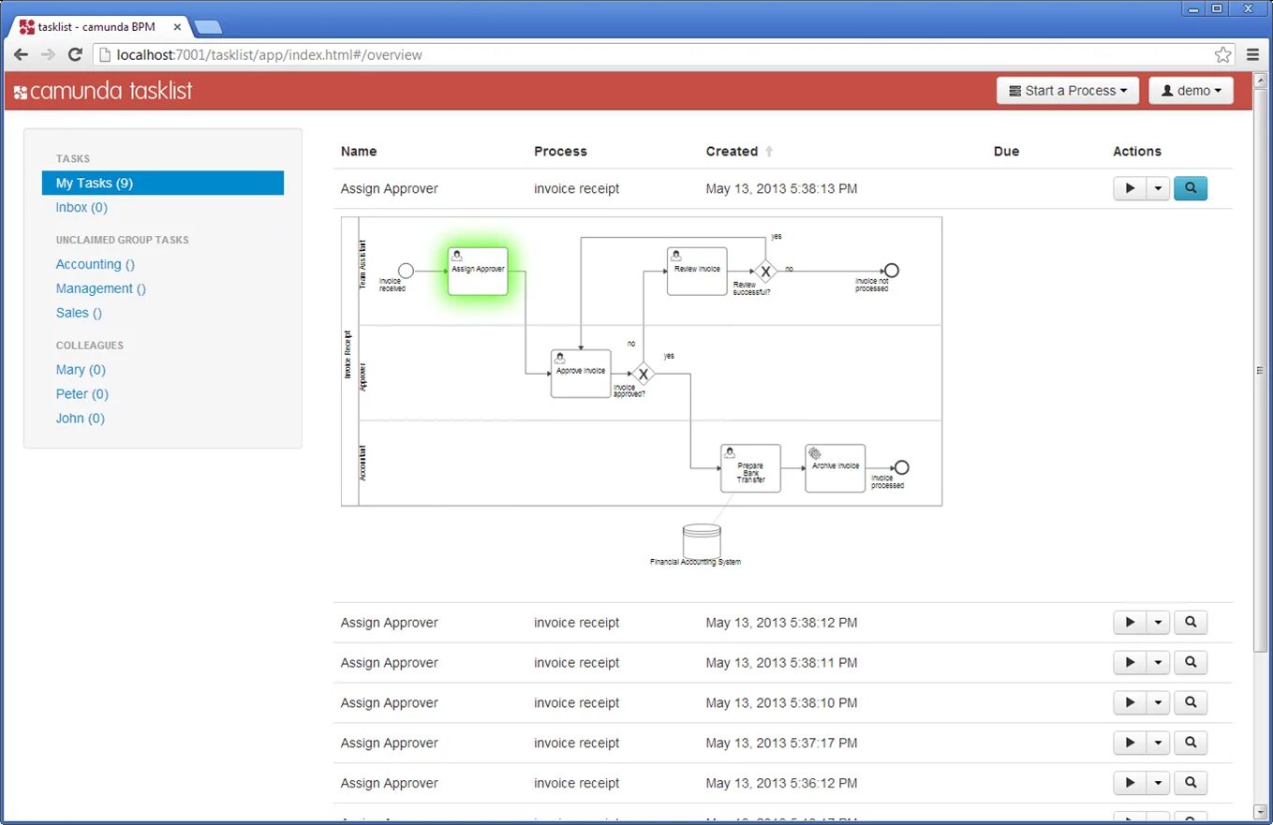Click the browser forward arrow

coord(48,54)
